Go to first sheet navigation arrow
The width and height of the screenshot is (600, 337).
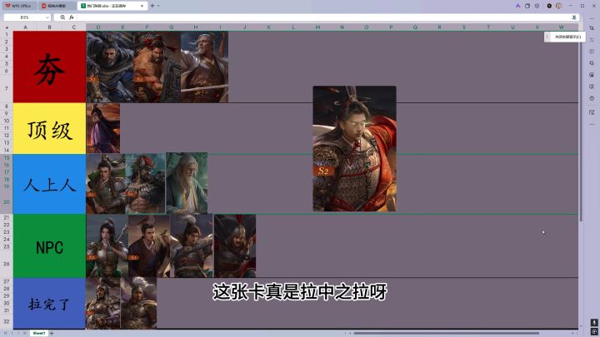coord(5,333)
